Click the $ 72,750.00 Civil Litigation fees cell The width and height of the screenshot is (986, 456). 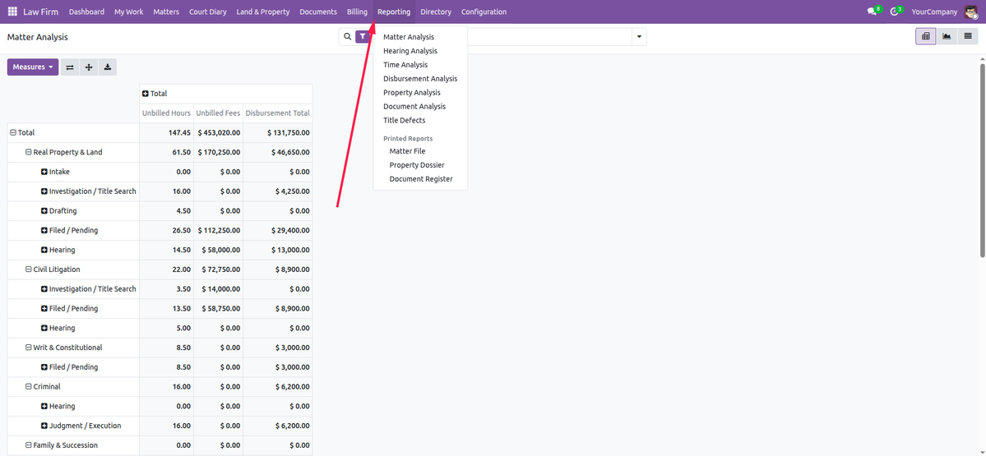[218, 269]
